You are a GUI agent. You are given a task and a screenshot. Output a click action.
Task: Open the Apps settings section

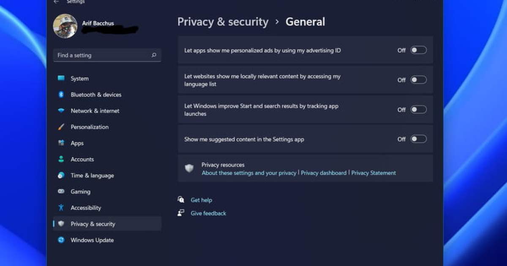click(77, 143)
